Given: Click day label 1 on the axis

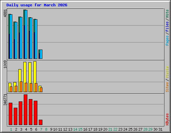Looking at the screenshot, I should coord(11,129).
